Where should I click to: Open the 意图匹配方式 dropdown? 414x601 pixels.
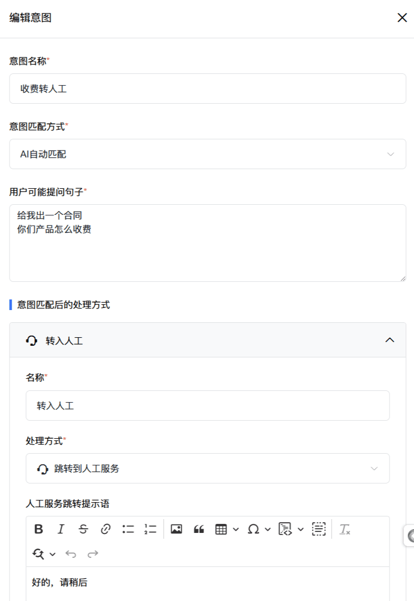(208, 154)
